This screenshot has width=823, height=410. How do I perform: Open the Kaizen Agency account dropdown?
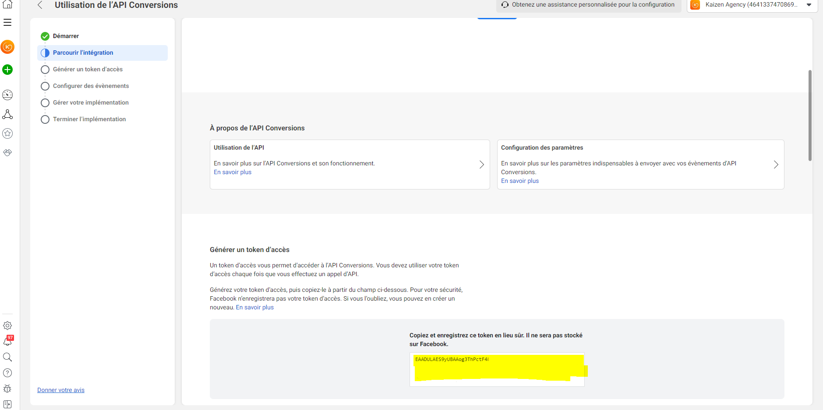(x=752, y=5)
